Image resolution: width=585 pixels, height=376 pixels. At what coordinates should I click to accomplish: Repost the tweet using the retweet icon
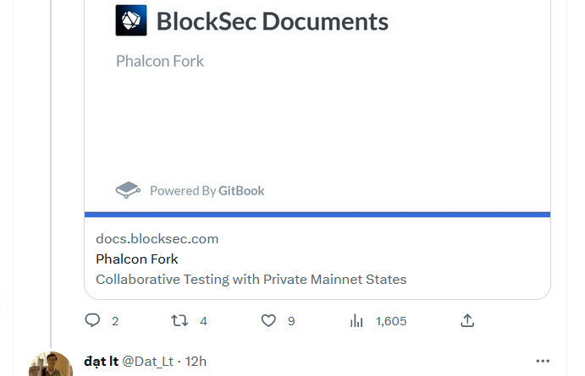point(179,321)
